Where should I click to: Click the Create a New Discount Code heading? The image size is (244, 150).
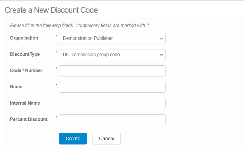click(51, 10)
